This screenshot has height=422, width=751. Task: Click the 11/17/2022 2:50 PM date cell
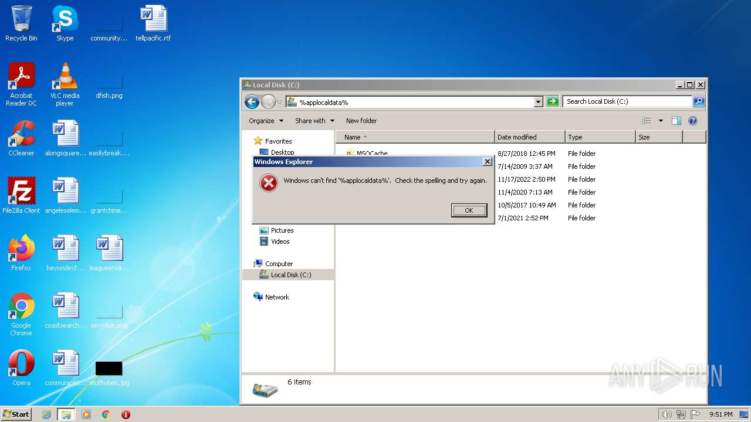click(526, 179)
